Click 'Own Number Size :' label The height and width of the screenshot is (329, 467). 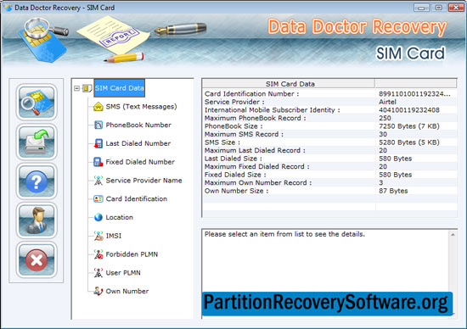[237, 191]
